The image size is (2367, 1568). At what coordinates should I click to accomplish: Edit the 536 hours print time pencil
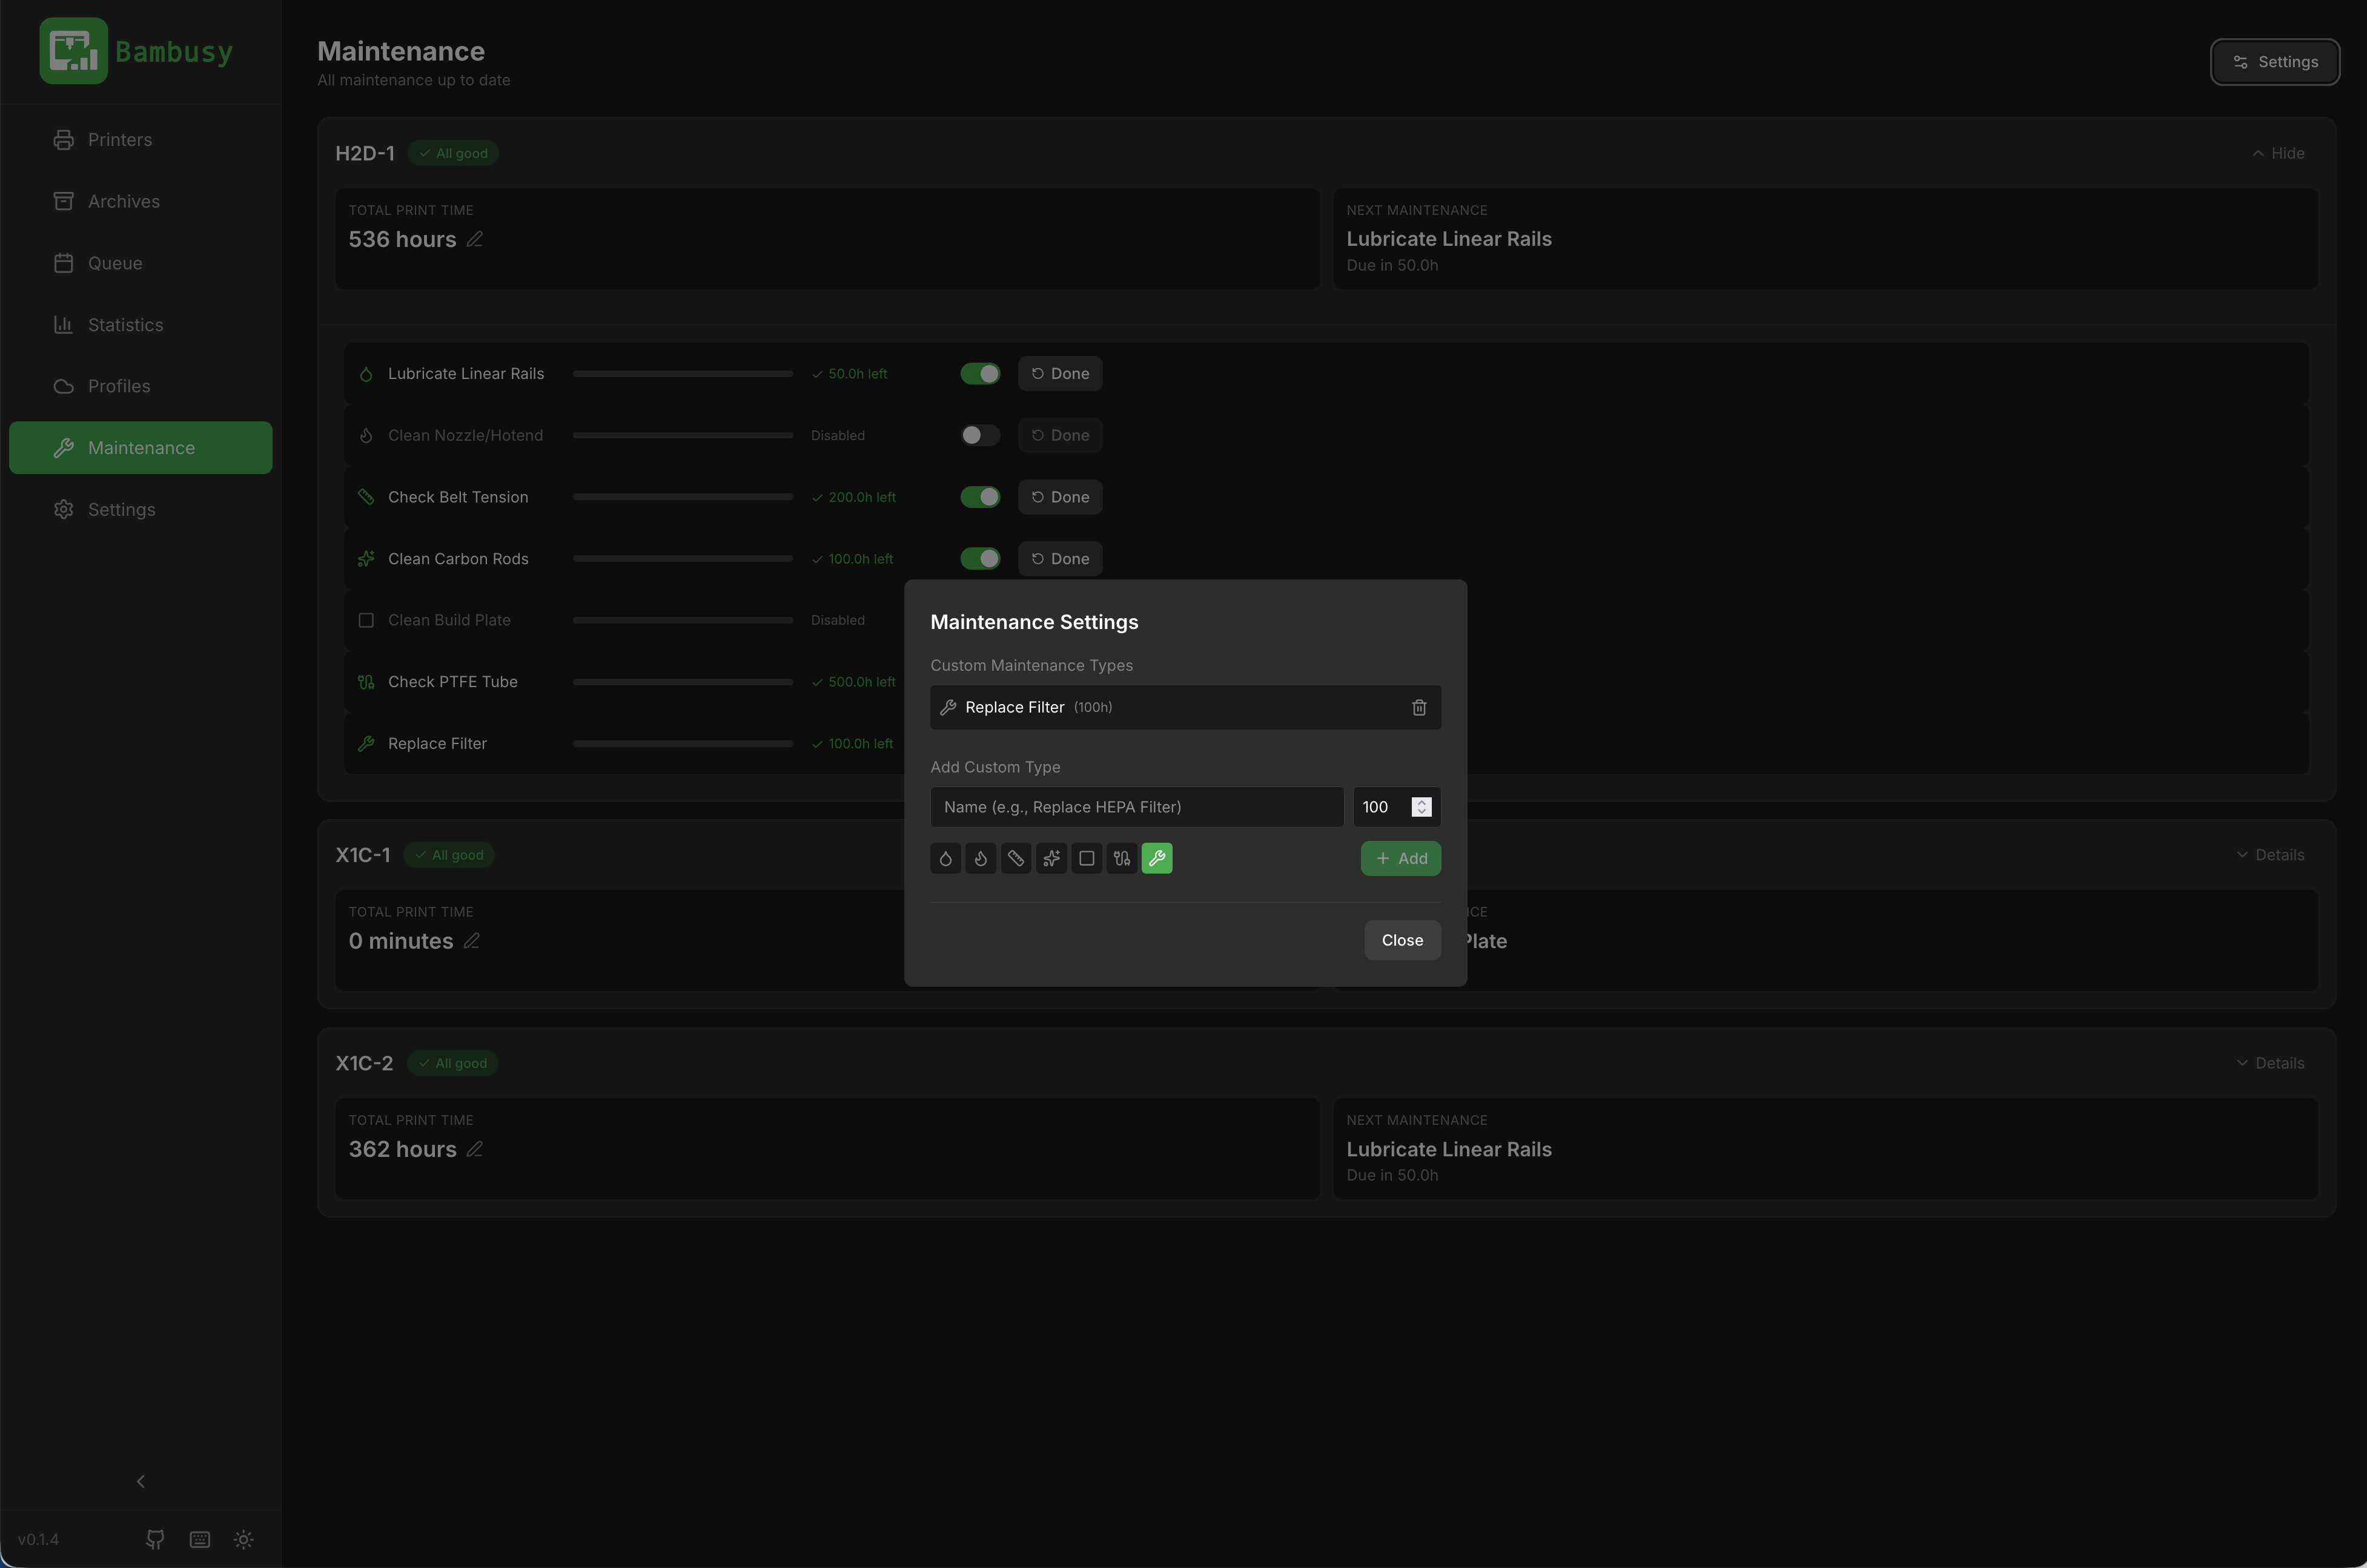coord(474,239)
